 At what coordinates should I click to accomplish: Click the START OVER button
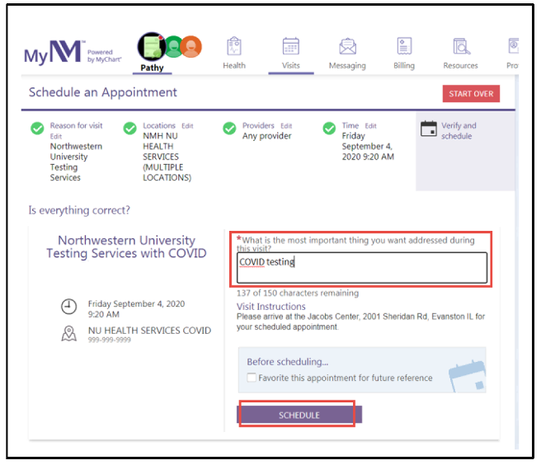[x=471, y=94]
